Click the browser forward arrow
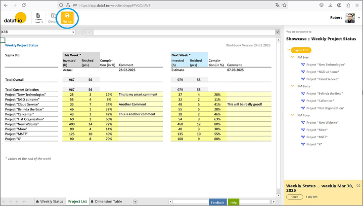The height and width of the screenshot is (206, 363). pyautogui.click(x=15, y=5)
